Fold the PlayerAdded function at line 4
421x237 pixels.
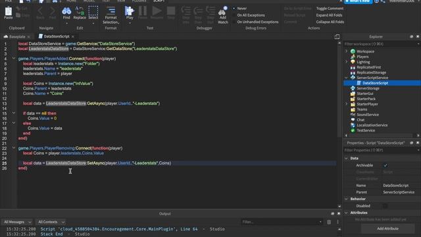14,59
